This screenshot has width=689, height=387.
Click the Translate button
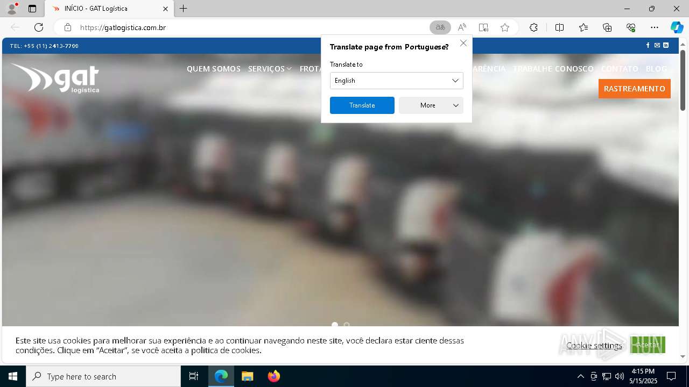362,105
